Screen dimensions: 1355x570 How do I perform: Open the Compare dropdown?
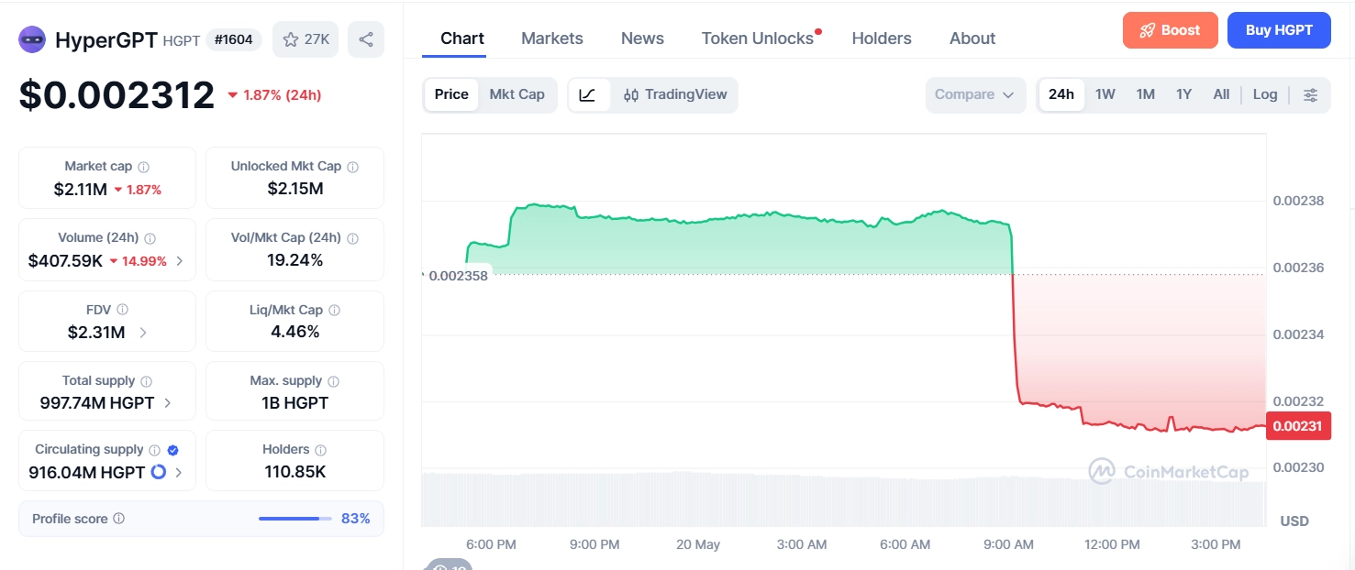coord(975,94)
